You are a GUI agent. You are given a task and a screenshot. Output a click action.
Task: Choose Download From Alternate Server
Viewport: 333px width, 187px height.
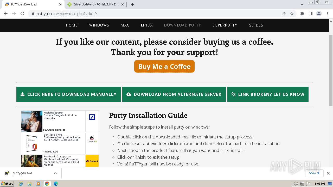174,94
